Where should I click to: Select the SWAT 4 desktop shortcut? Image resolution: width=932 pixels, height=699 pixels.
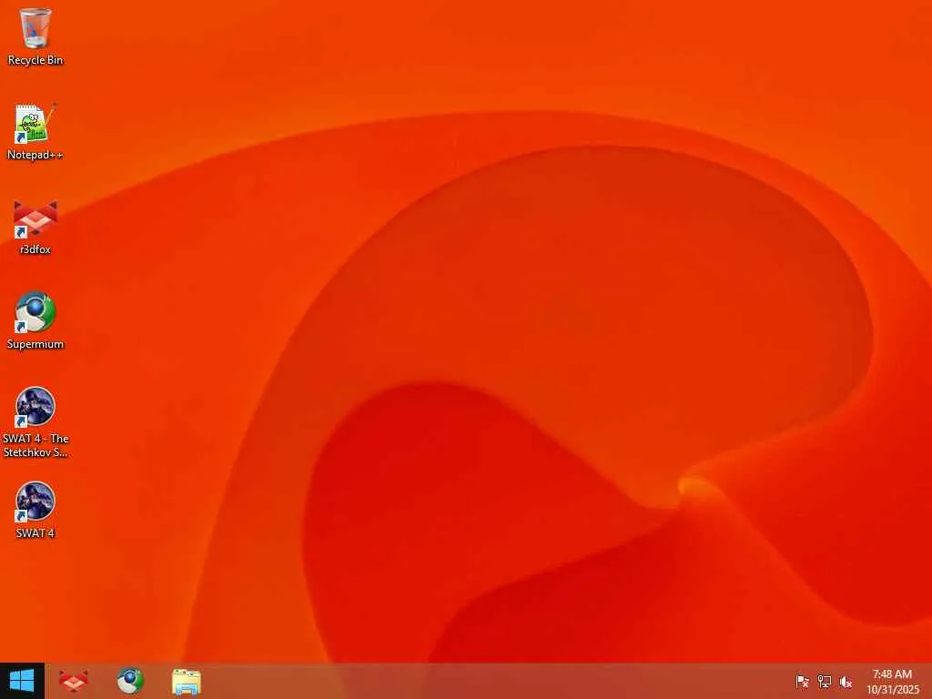(35, 510)
